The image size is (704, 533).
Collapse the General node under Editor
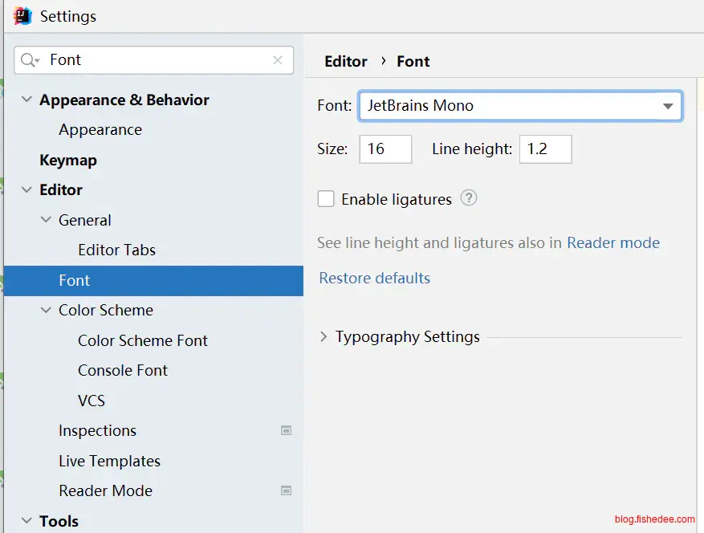[46, 220]
